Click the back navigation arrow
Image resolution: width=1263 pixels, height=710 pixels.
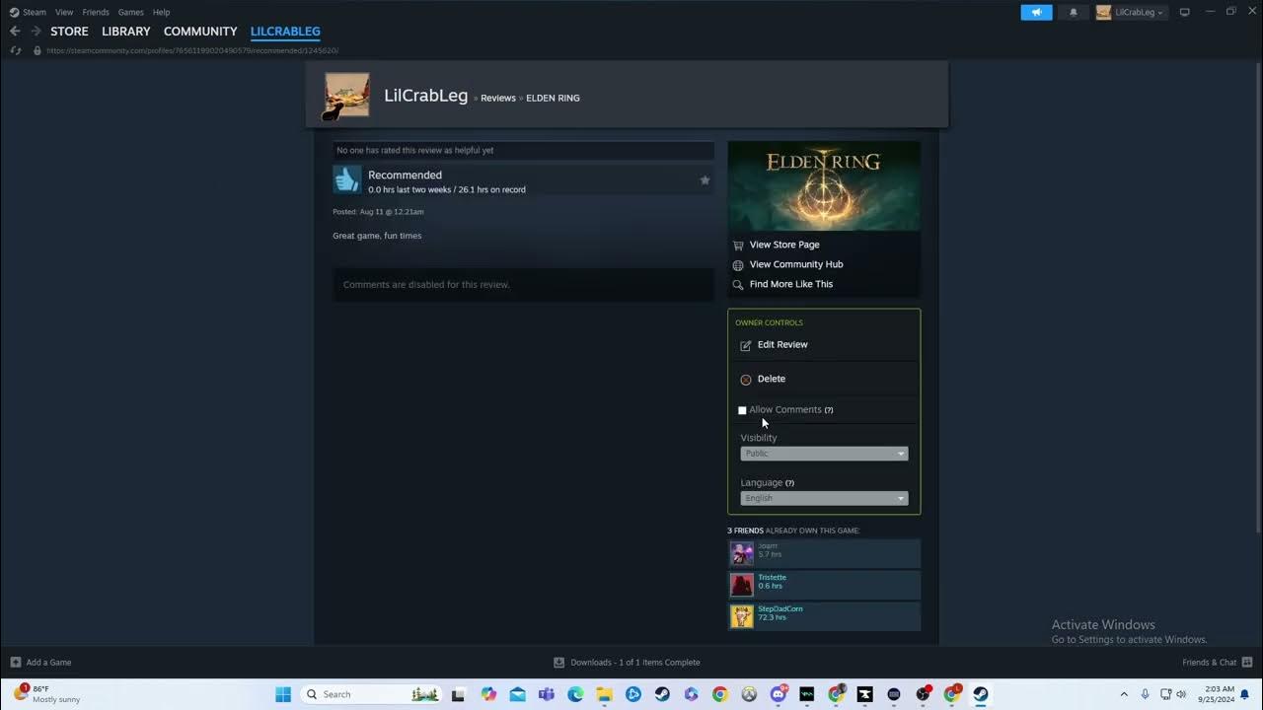coord(15,32)
